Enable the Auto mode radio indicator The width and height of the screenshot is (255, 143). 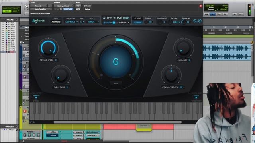pyautogui.click(x=104, y=23)
